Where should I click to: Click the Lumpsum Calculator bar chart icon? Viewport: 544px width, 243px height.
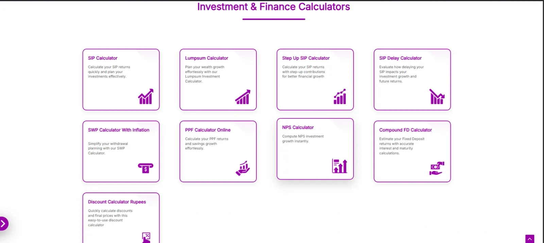pyautogui.click(x=243, y=97)
